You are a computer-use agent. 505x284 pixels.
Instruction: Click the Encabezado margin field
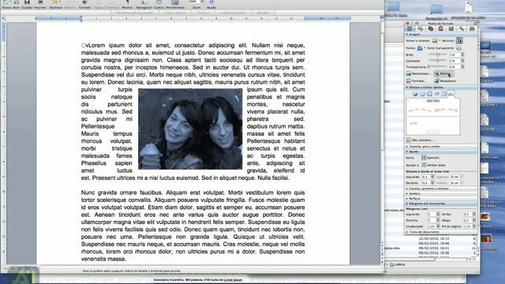pyautogui.click(x=432, y=226)
